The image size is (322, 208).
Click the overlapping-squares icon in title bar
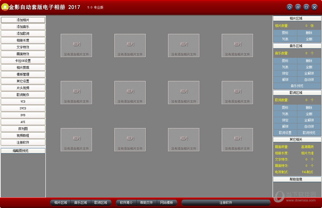click(x=298, y=7)
